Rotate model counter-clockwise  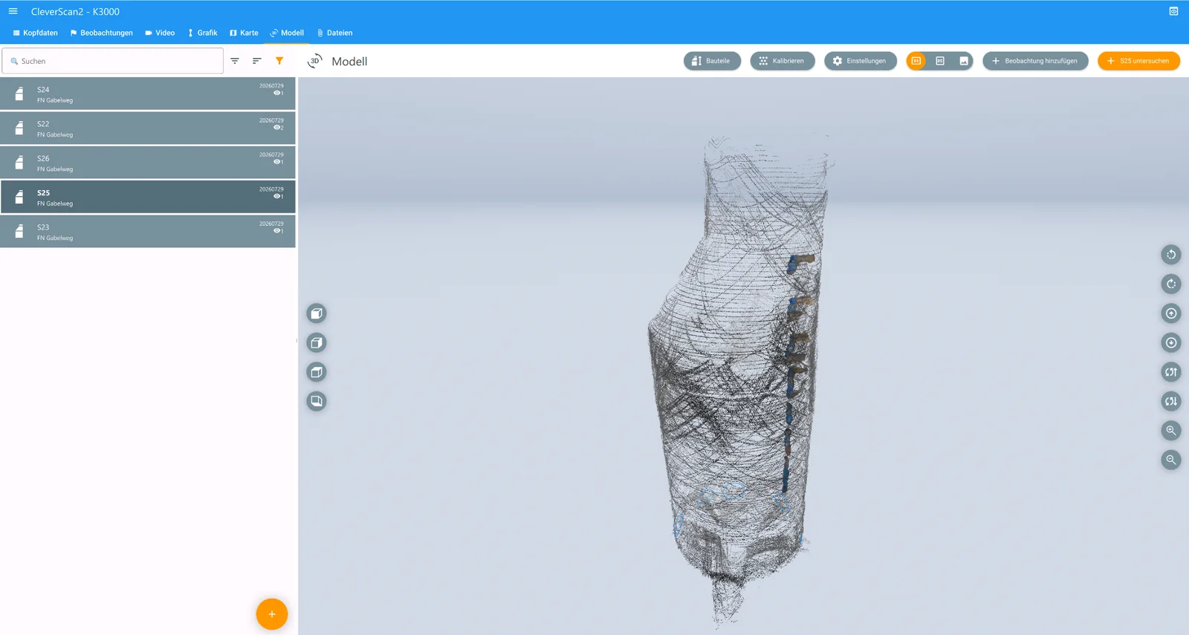tap(1171, 255)
